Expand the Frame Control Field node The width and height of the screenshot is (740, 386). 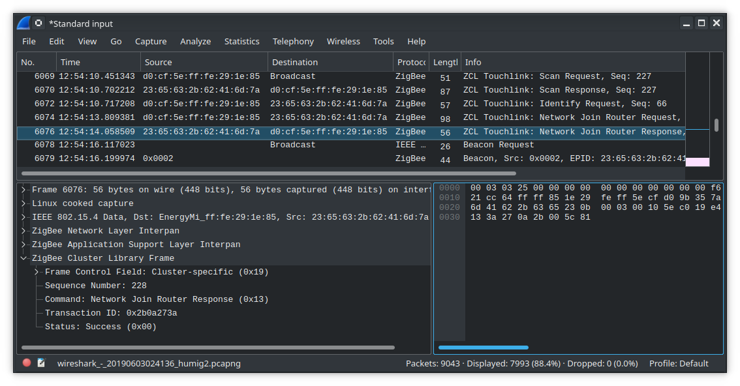click(x=37, y=271)
